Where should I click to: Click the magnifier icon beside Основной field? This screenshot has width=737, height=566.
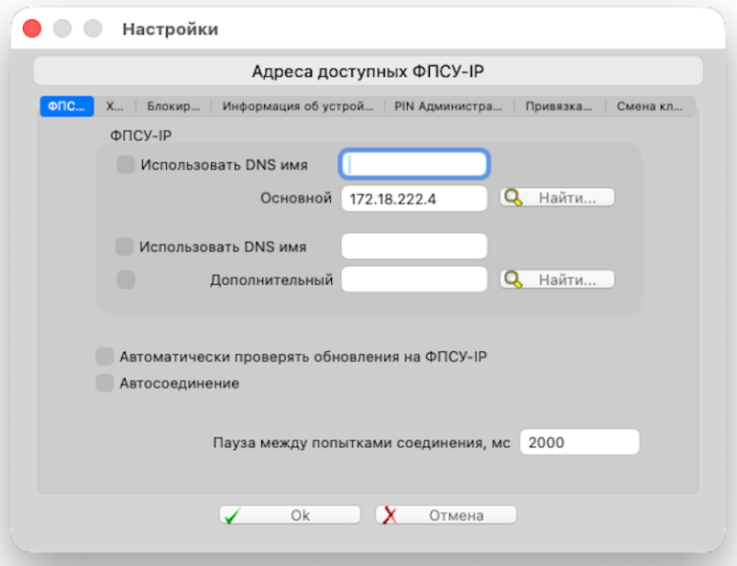coord(512,198)
